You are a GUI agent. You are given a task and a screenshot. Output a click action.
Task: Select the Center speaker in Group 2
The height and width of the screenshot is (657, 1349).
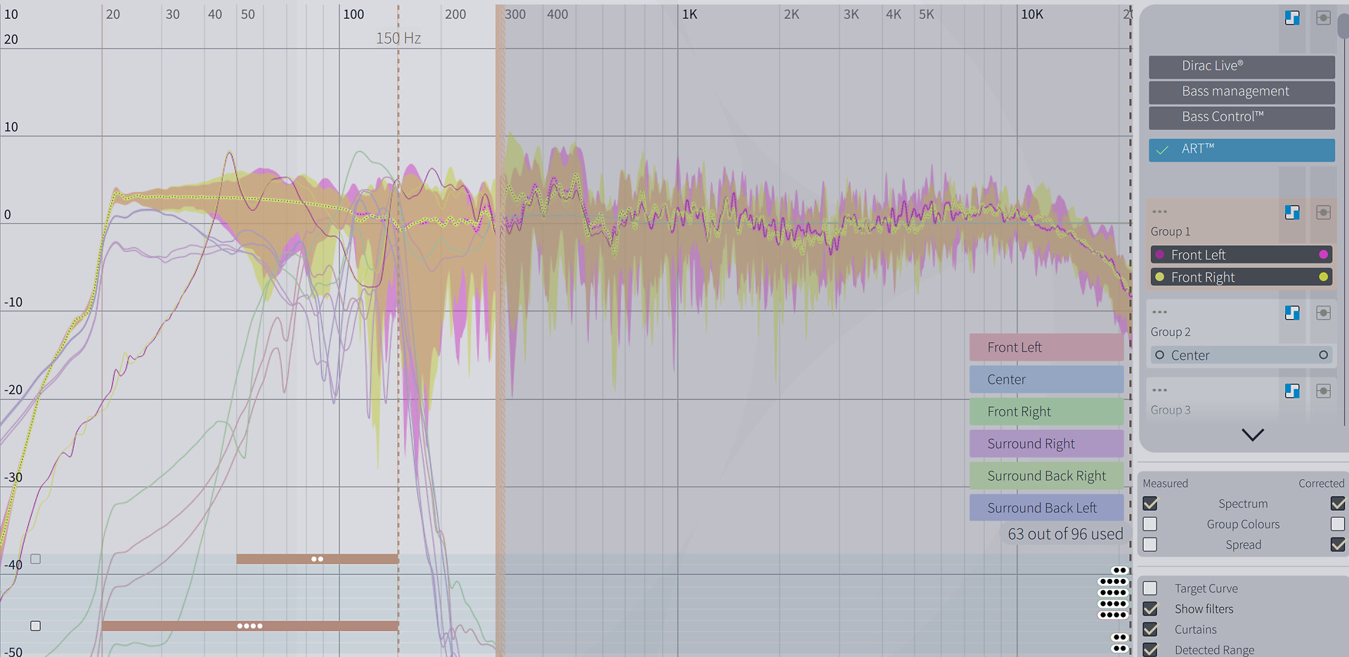(1241, 356)
